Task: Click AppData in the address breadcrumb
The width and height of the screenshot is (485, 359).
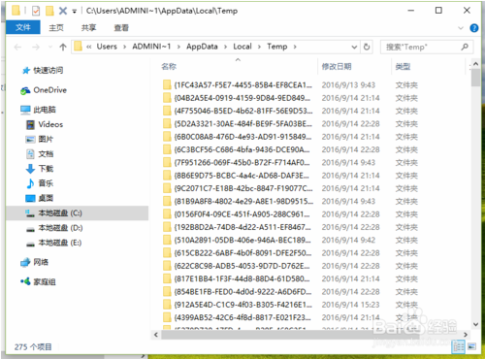Action: 202,47
